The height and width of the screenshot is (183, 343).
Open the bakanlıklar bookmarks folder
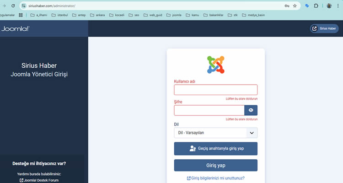click(x=214, y=15)
